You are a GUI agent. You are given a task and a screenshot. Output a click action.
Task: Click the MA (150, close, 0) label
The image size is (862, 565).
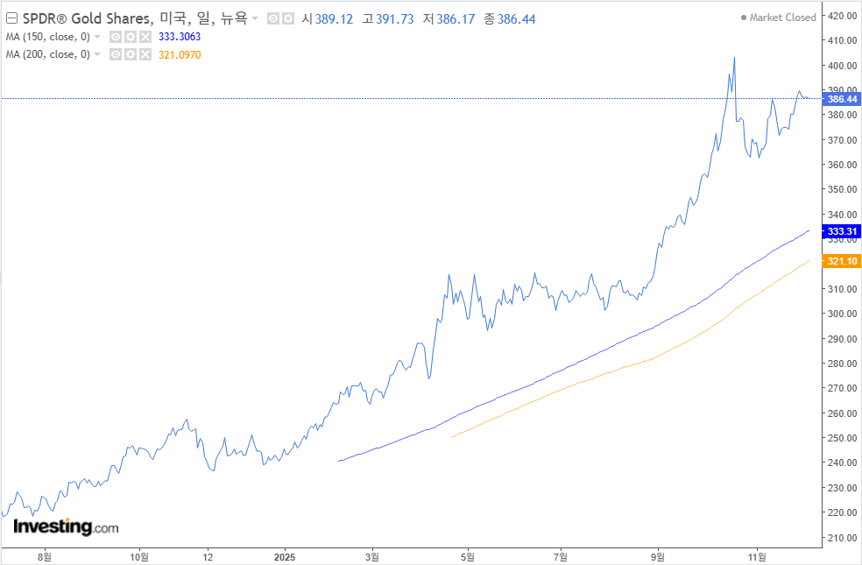coord(48,37)
